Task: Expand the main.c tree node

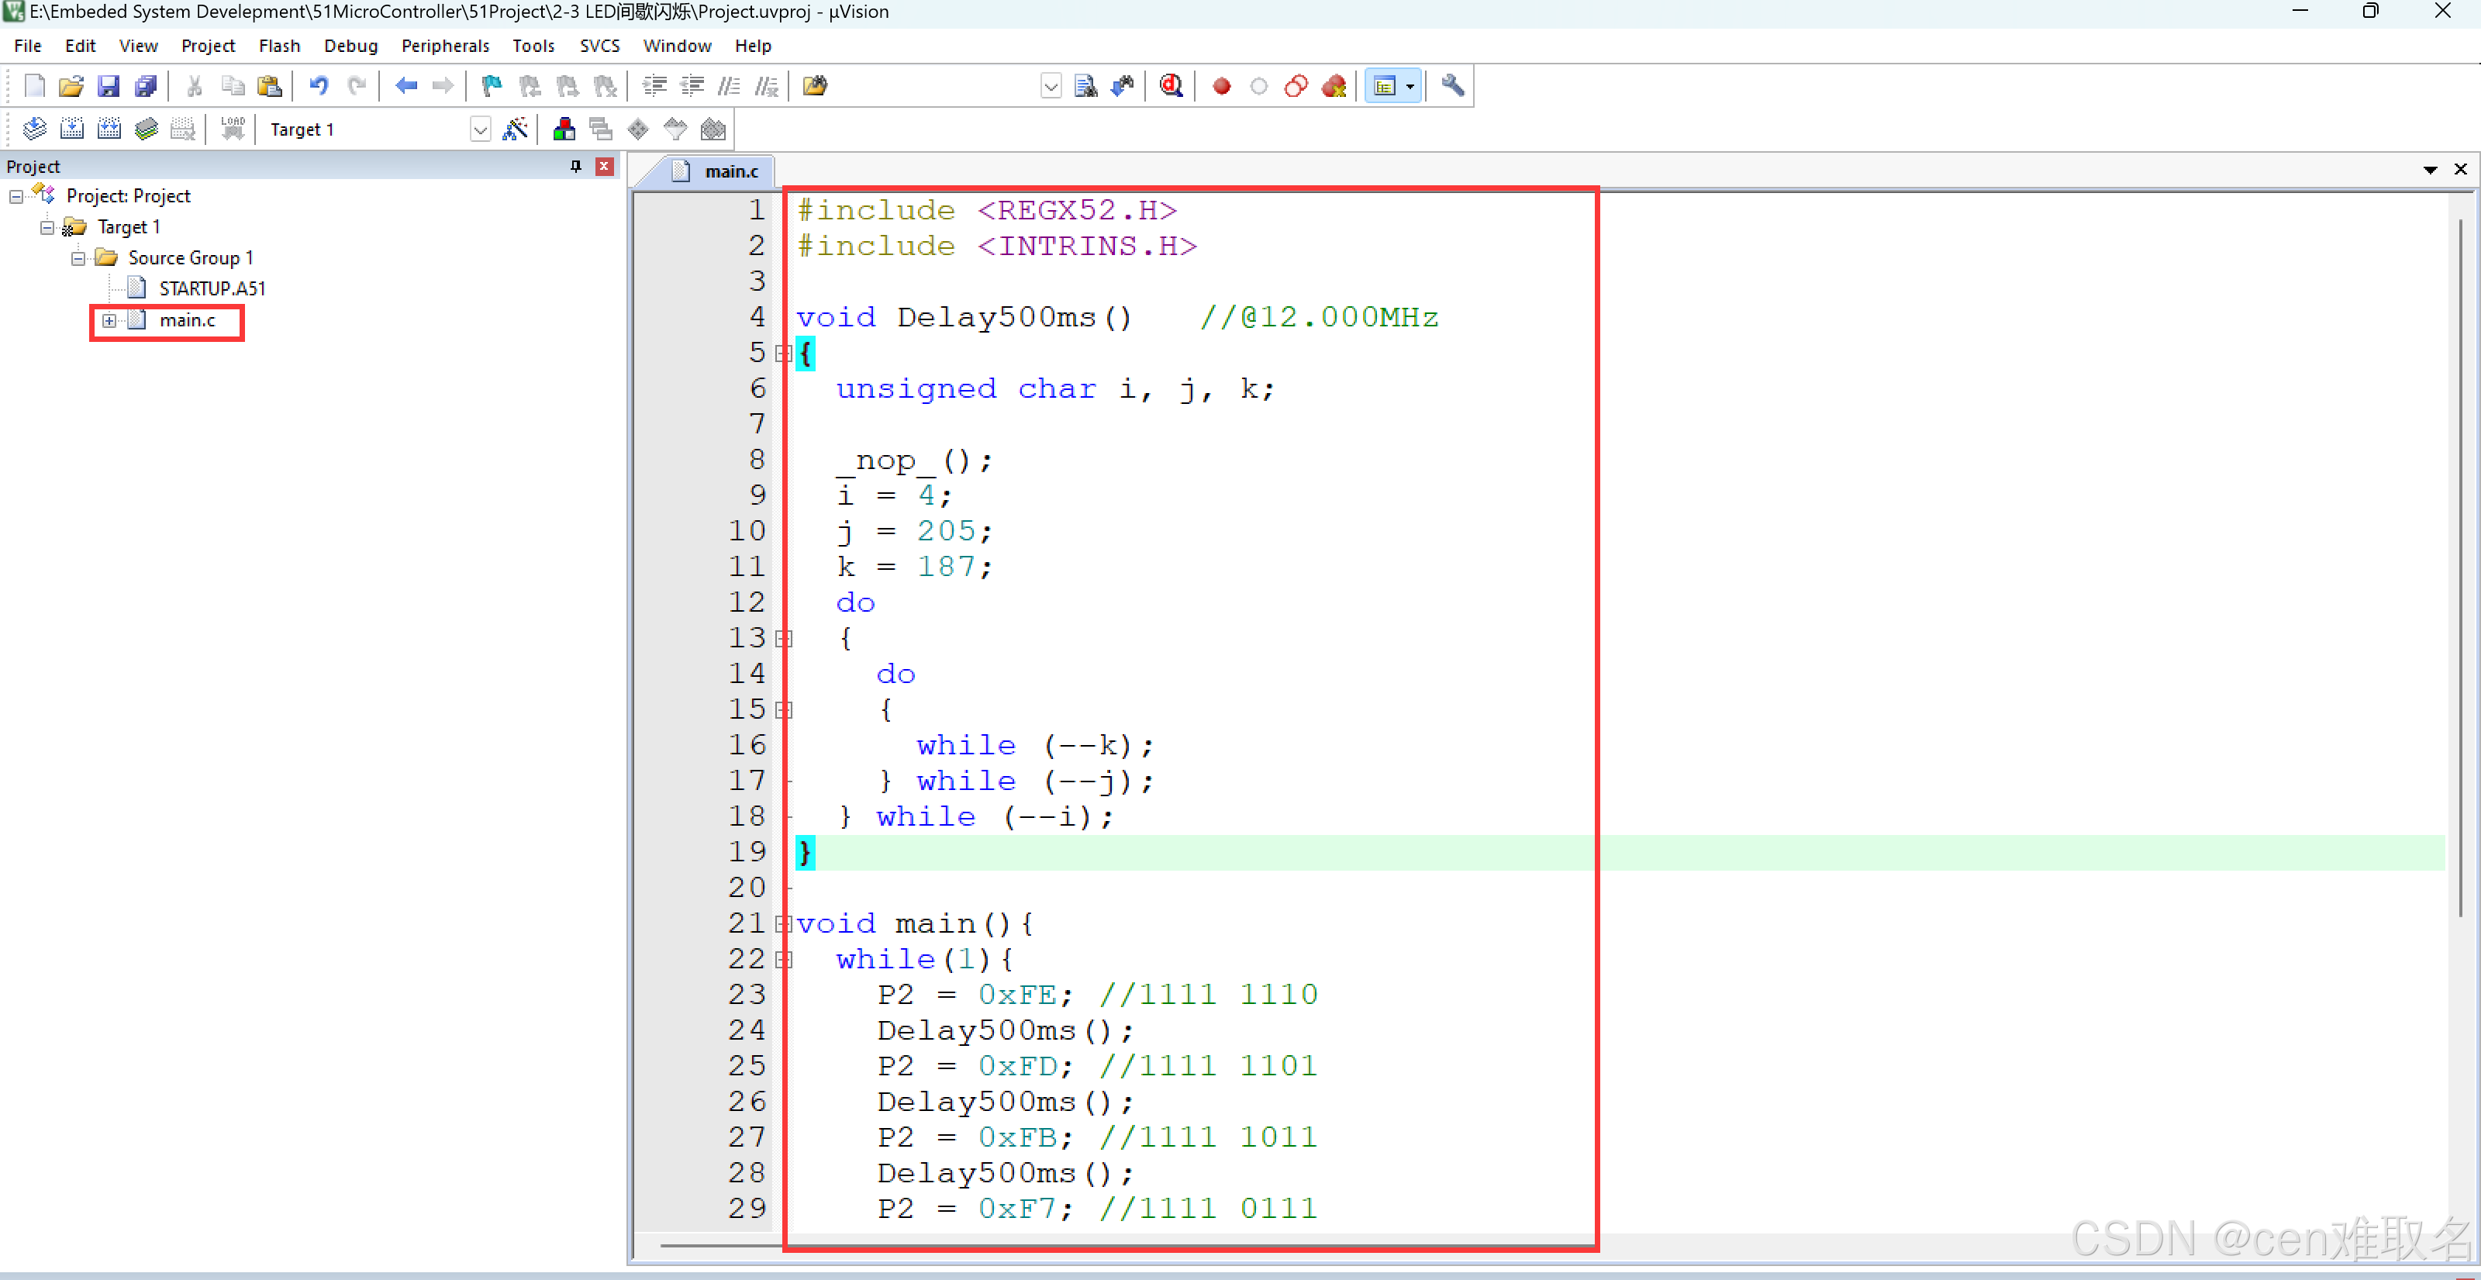Action: (109, 321)
